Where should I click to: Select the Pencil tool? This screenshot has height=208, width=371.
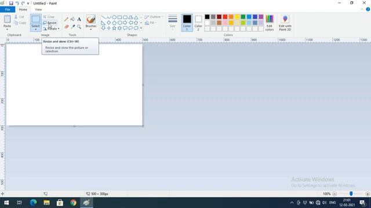(66, 19)
